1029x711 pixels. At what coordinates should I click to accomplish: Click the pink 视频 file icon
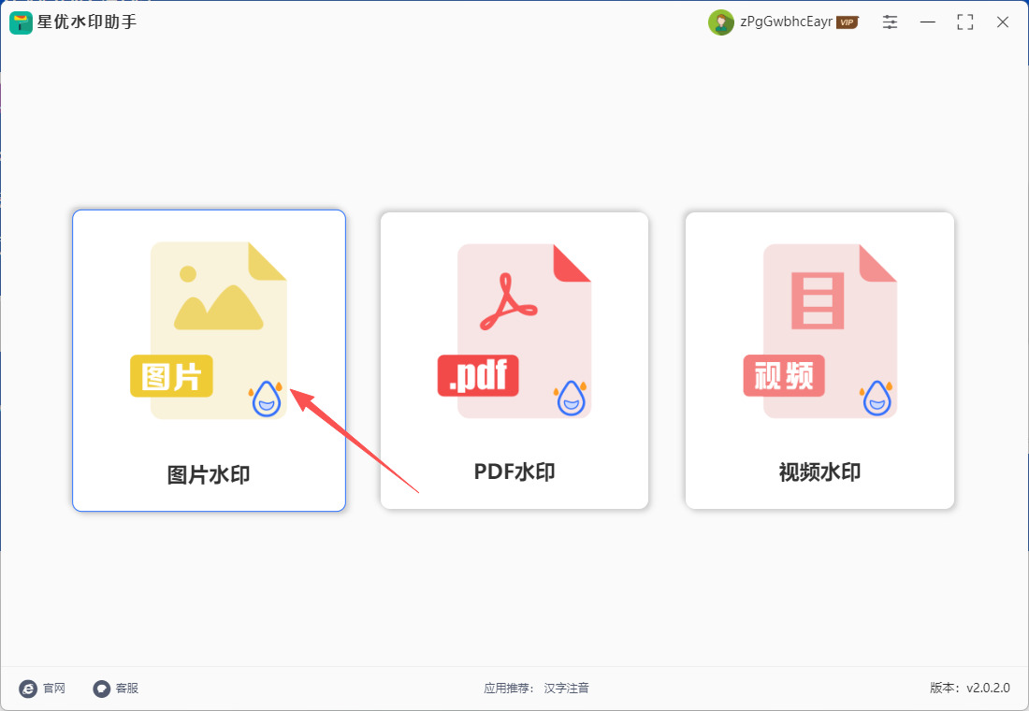[819, 331]
